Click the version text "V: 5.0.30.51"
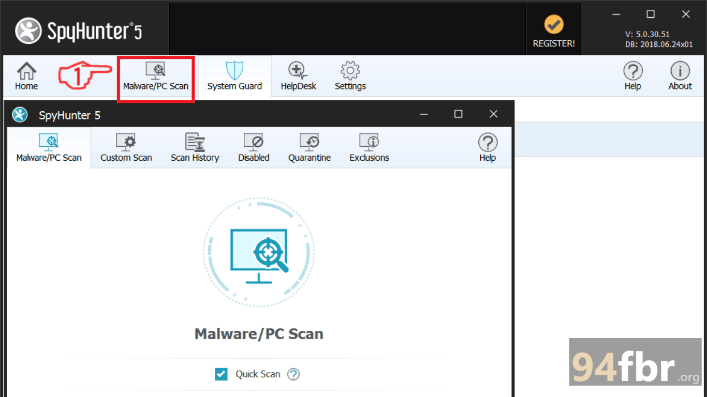 pyautogui.click(x=647, y=34)
